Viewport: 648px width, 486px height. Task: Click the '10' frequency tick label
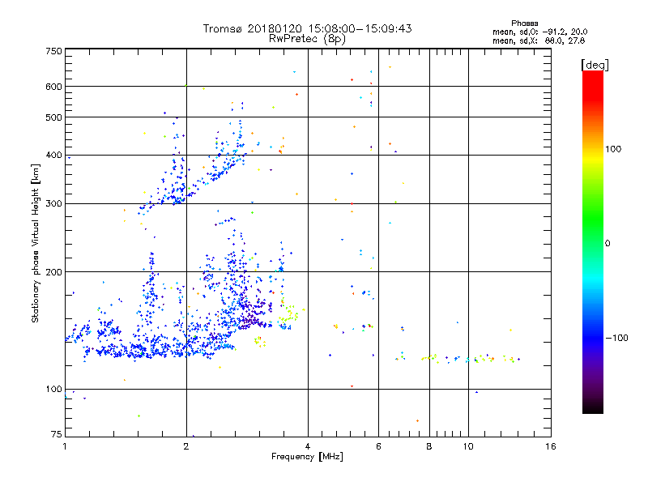[468, 446]
